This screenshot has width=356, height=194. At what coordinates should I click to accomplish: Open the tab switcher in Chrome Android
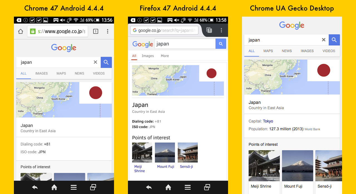95,31
